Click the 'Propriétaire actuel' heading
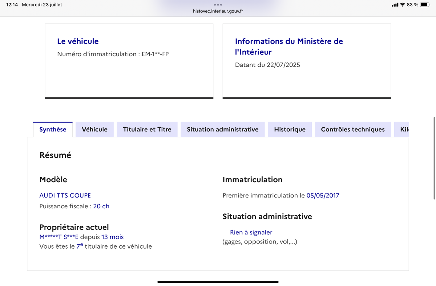 point(74,227)
